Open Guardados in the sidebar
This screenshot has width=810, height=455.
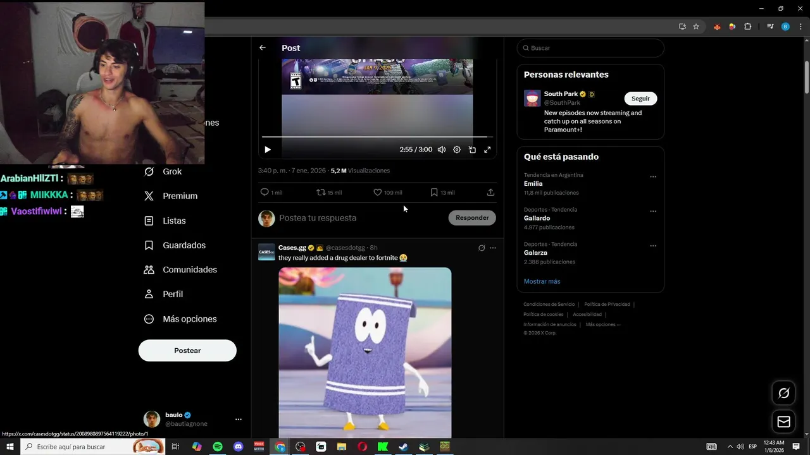[x=175, y=245]
